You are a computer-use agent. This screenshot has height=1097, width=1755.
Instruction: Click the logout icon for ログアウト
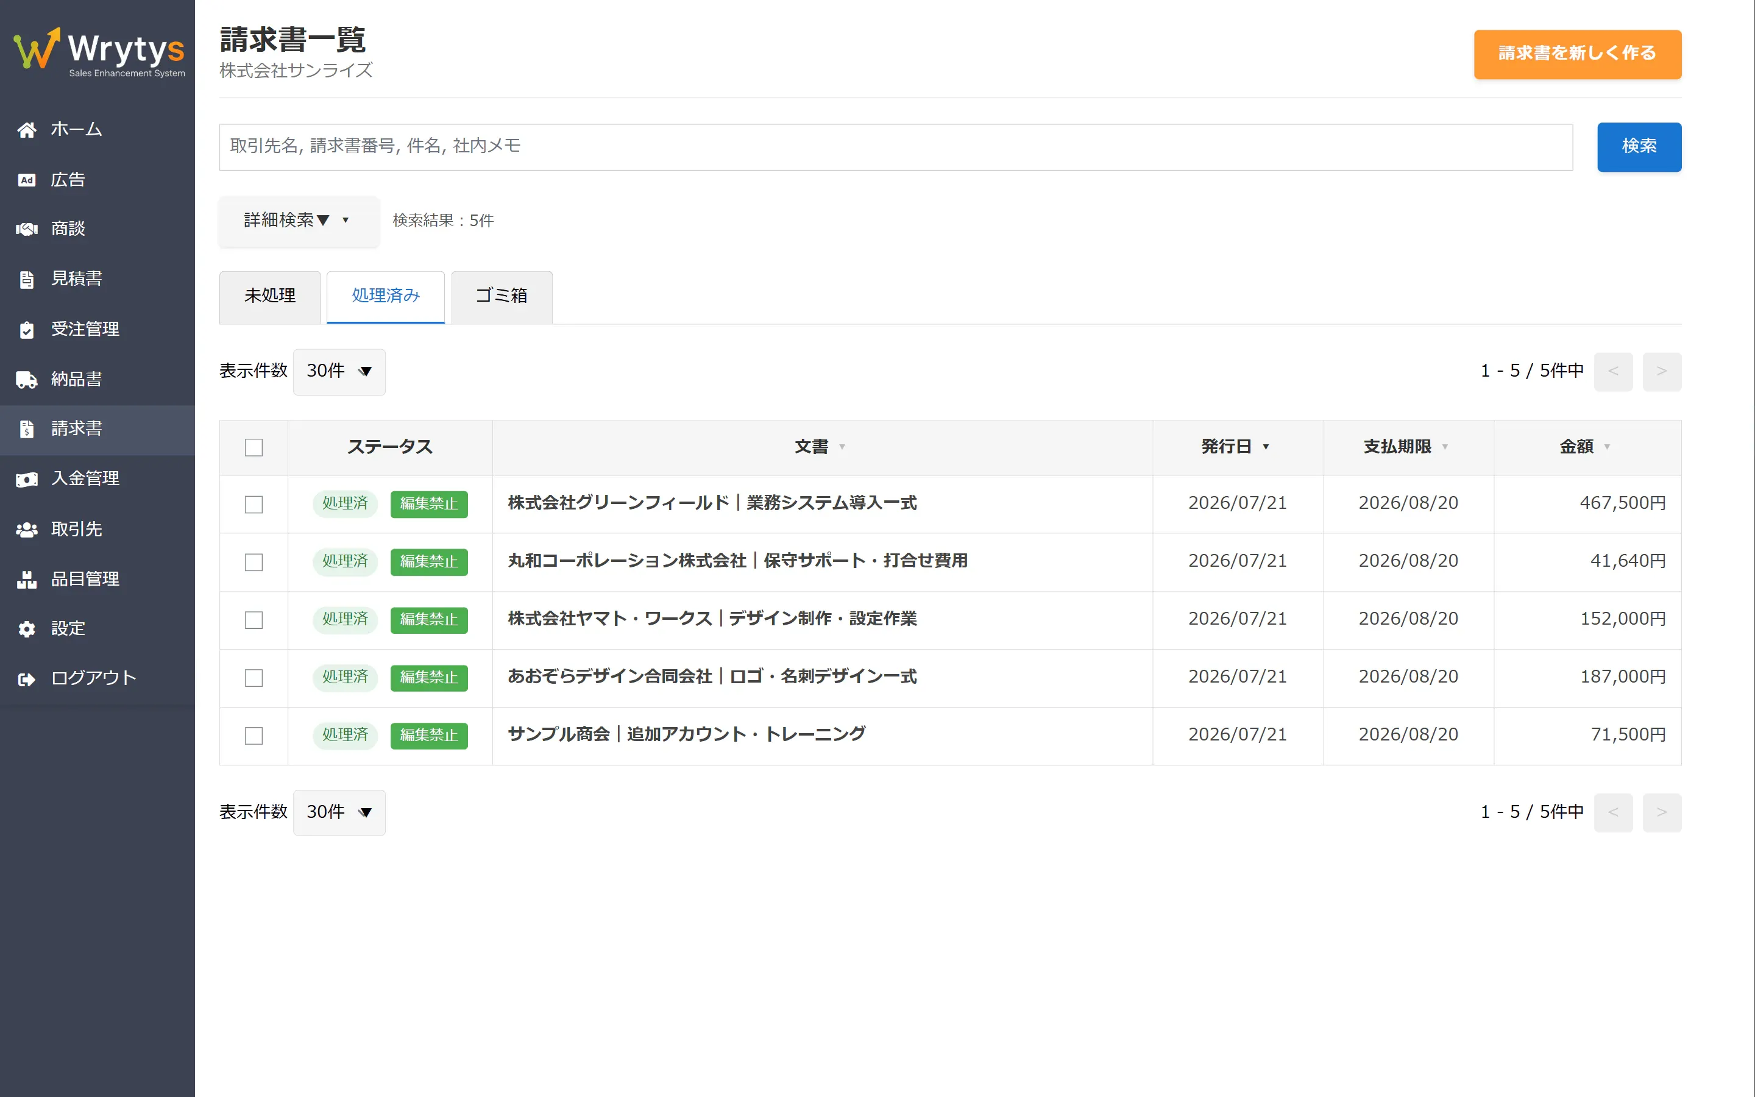tap(27, 679)
